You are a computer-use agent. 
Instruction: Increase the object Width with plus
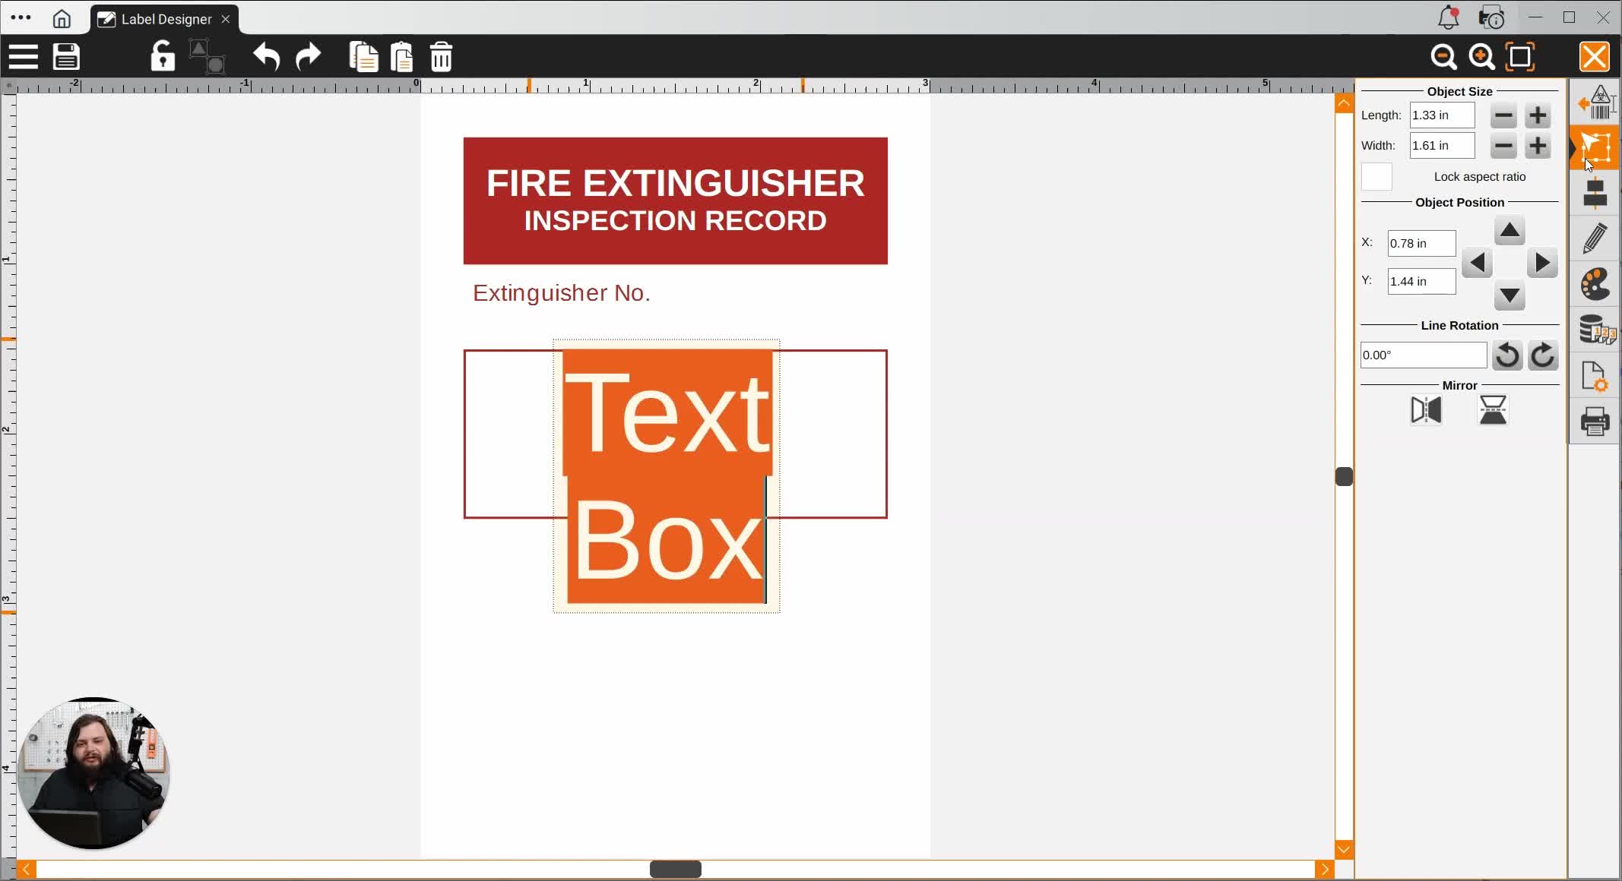point(1538,146)
